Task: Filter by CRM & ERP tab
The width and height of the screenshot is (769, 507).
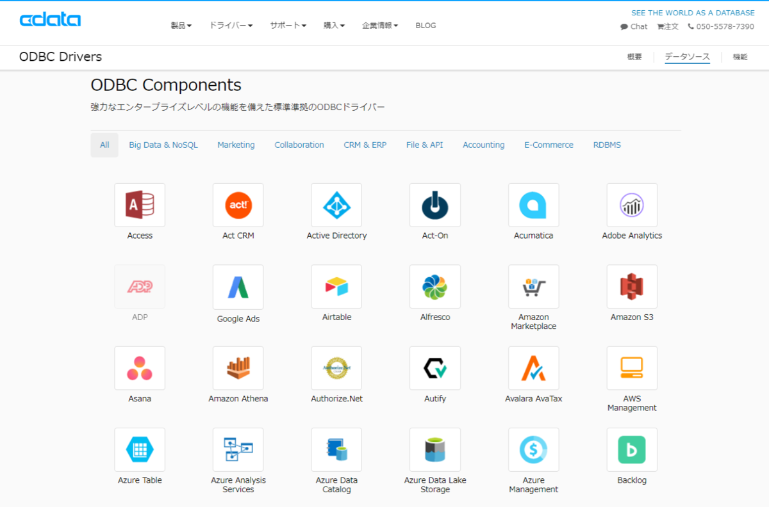Action: point(365,145)
